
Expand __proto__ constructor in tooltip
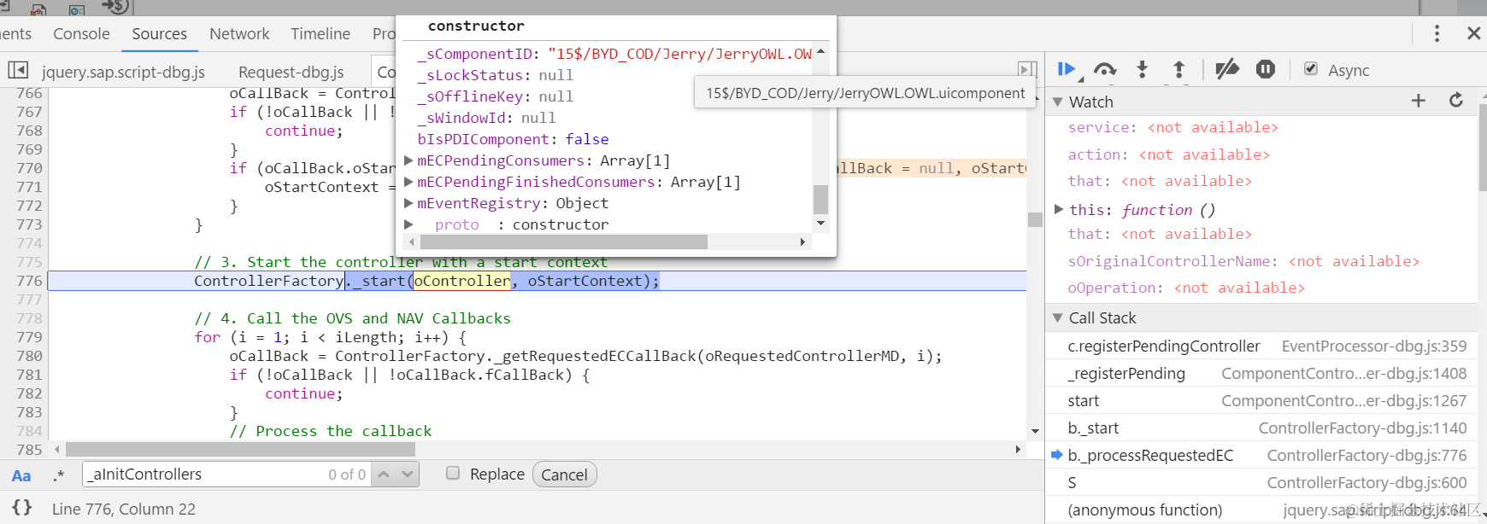[x=408, y=224]
